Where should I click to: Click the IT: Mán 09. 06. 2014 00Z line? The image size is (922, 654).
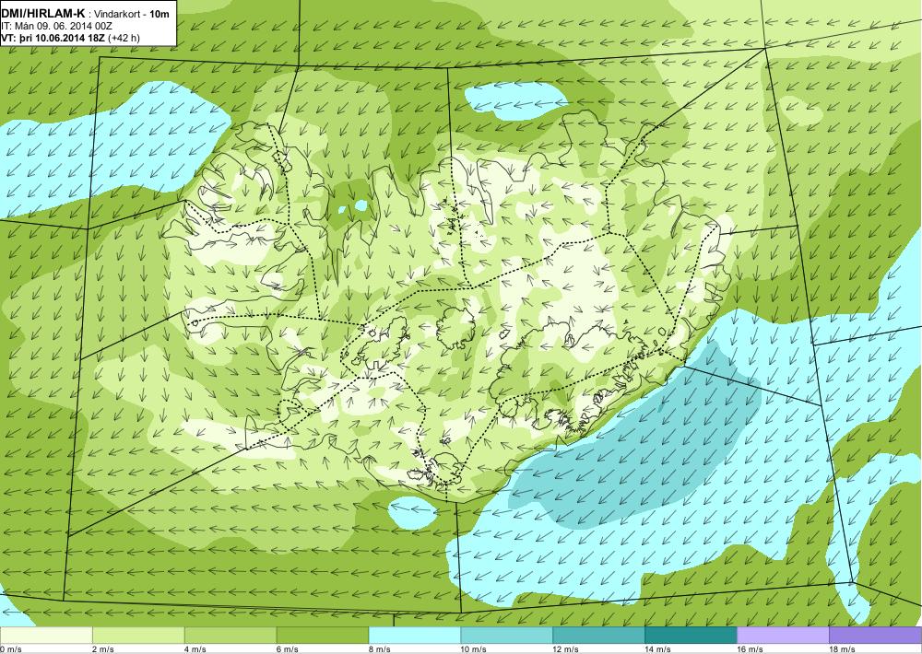[57, 26]
